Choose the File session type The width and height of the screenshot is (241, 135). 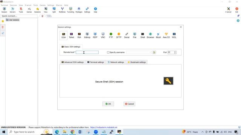click(x=134, y=35)
